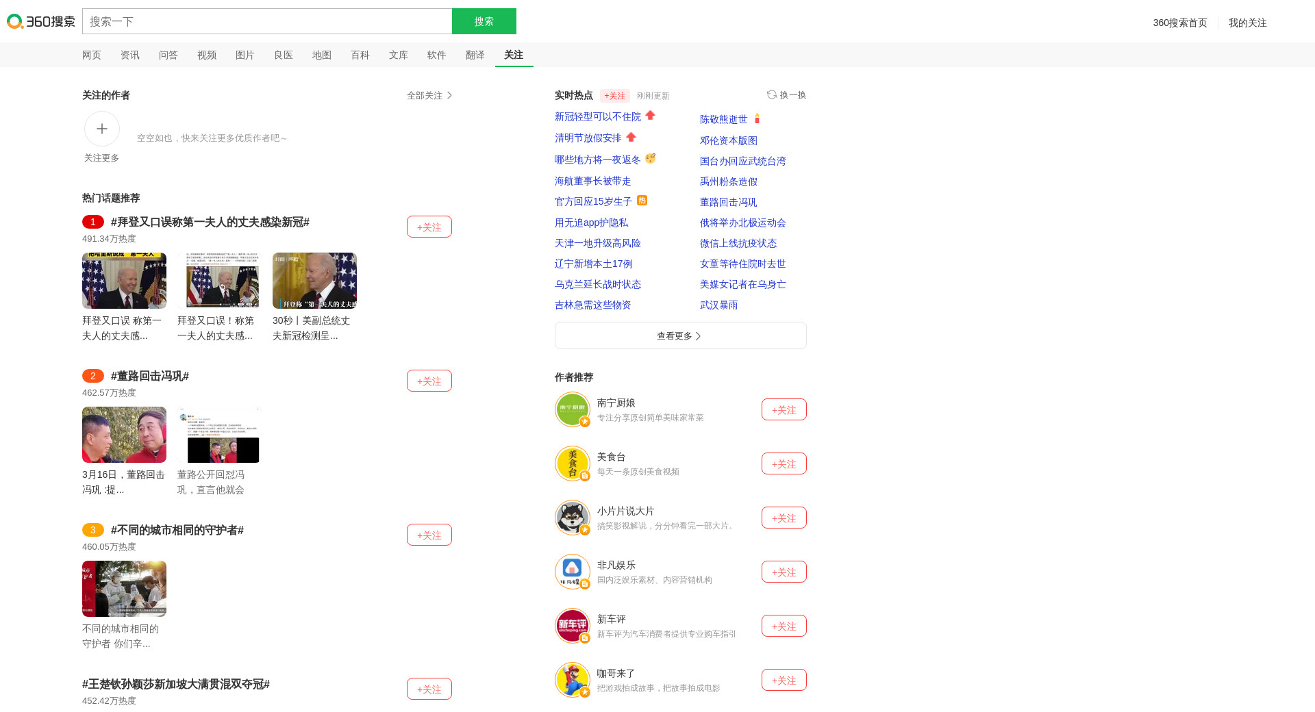
Task: Open the 清明节放假安排 hot topic link
Action: point(588,138)
